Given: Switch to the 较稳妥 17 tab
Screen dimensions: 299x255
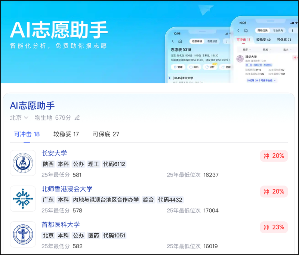Looking at the screenshot, I should click(66, 134).
